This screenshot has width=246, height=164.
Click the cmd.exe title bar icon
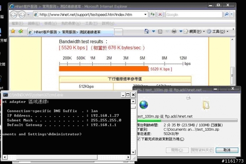(5, 95)
